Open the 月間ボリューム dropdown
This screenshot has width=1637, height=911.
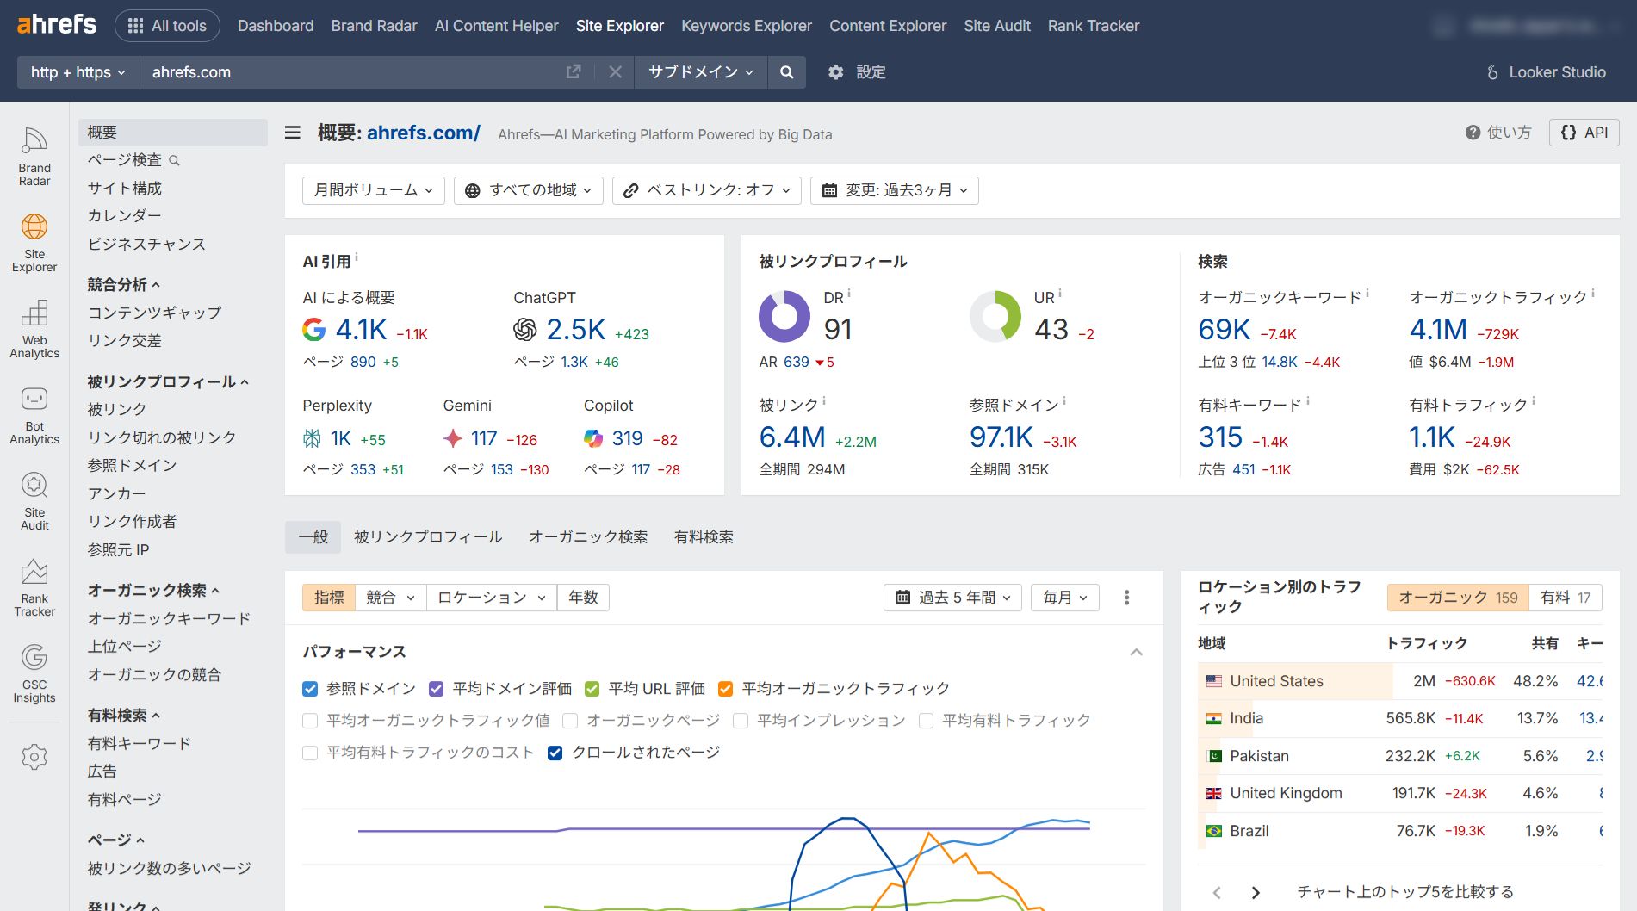click(x=373, y=190)
